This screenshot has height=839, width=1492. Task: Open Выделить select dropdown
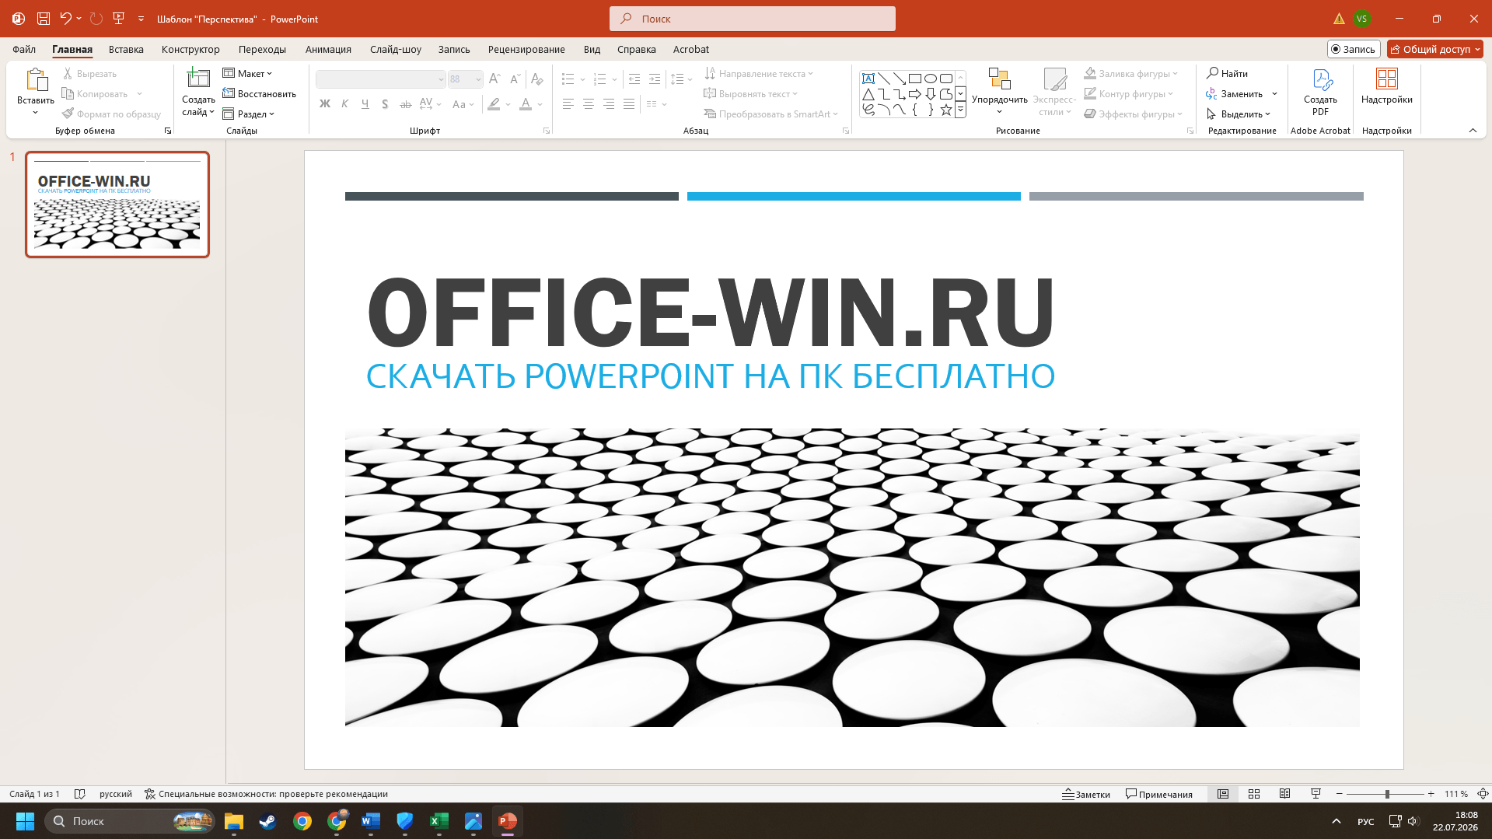tap(1239, 114)
